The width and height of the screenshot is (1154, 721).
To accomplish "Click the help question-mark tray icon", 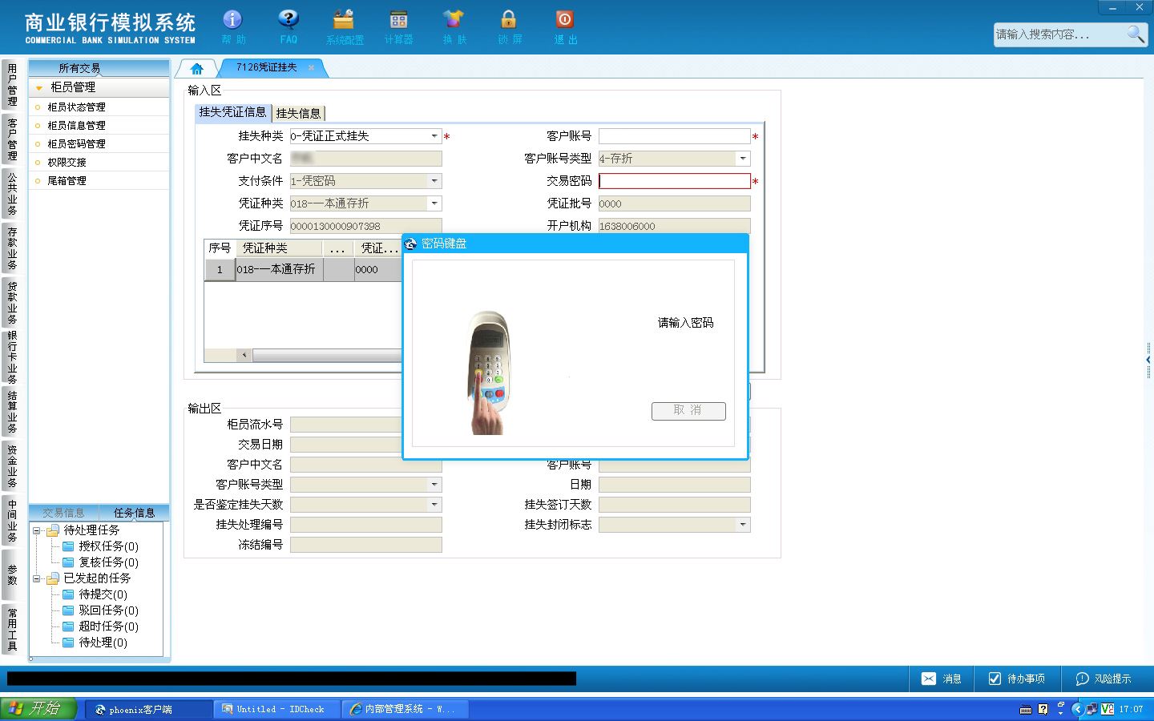I will pos(1043,709).
